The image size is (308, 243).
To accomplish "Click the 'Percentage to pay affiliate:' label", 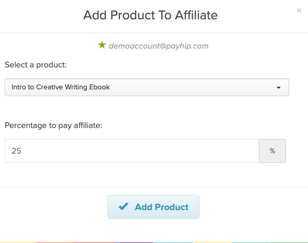I will pos(53,125).
